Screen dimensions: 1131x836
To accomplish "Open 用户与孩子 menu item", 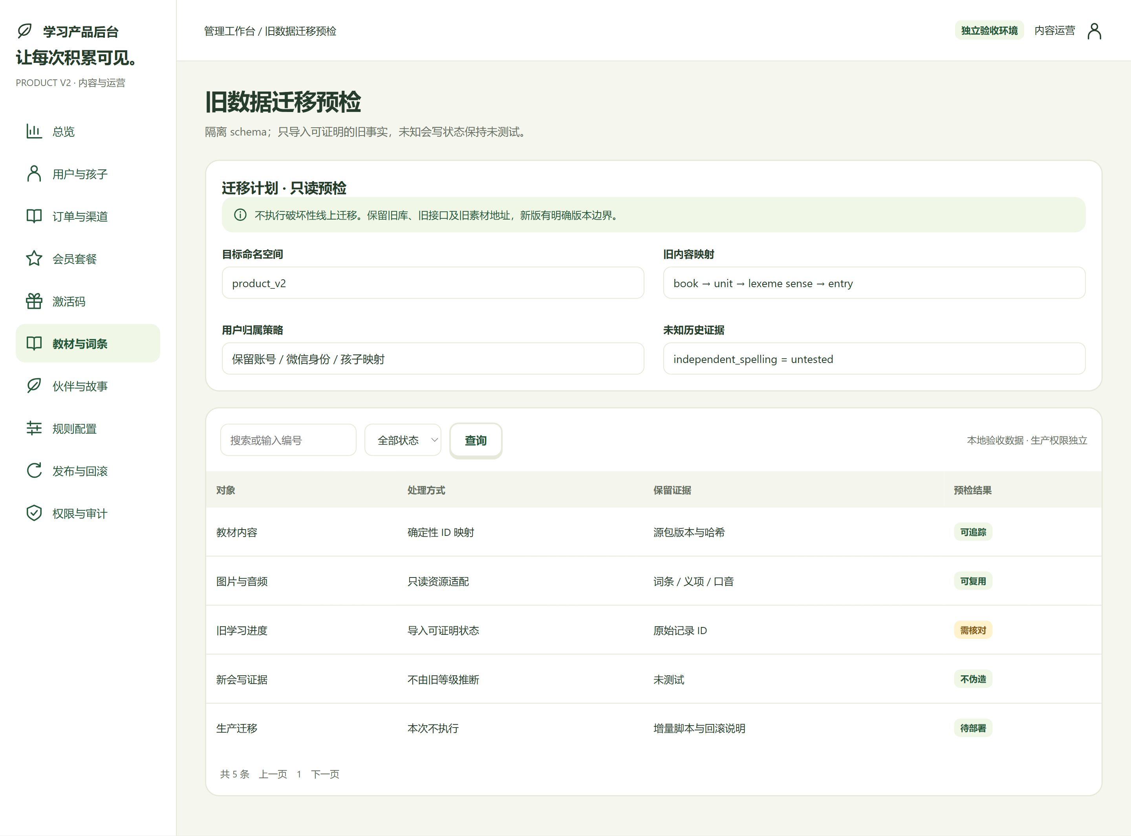I will tap(88, 174).
